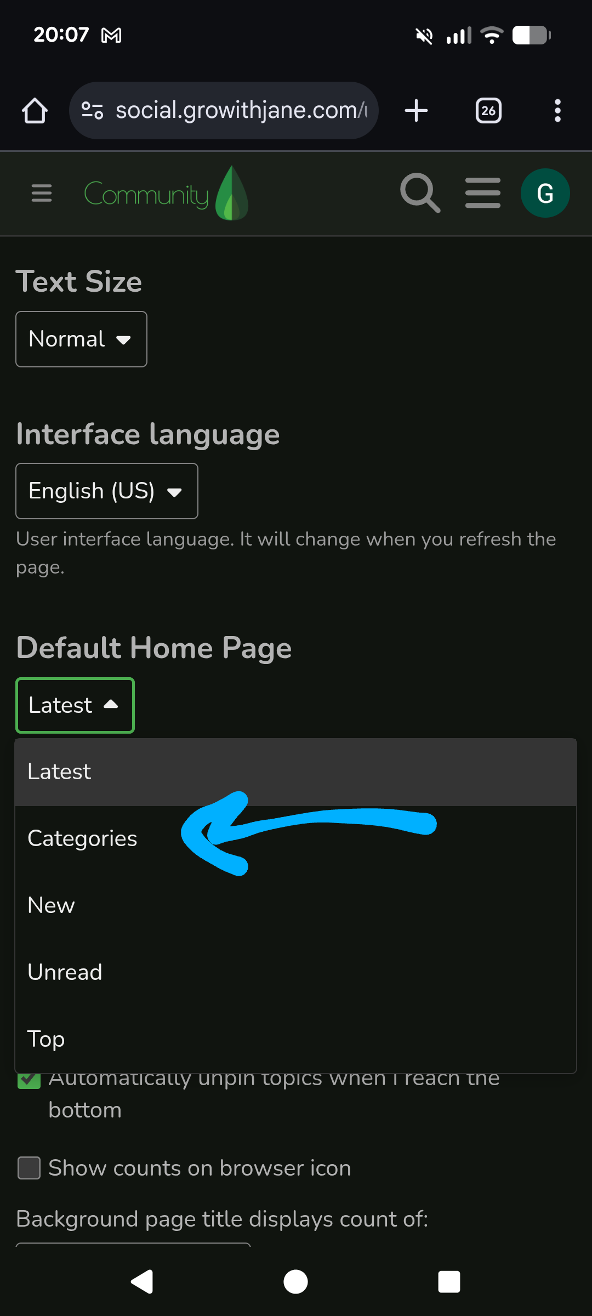Image resolution: width=592 pixels, height=1316 pixels.
Task: Select Categories from the home page list
Action: point(82,838)
